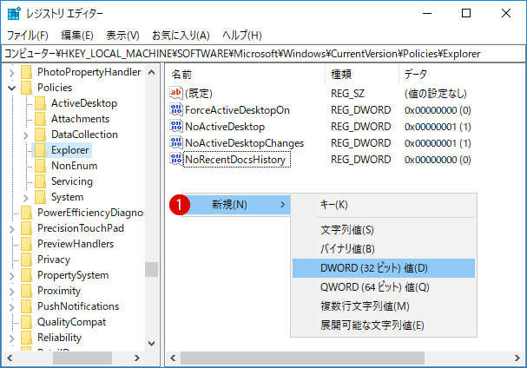
Task: Click the value pane horizontal scroll-left arrow
Action: click(x=173, y=358)
